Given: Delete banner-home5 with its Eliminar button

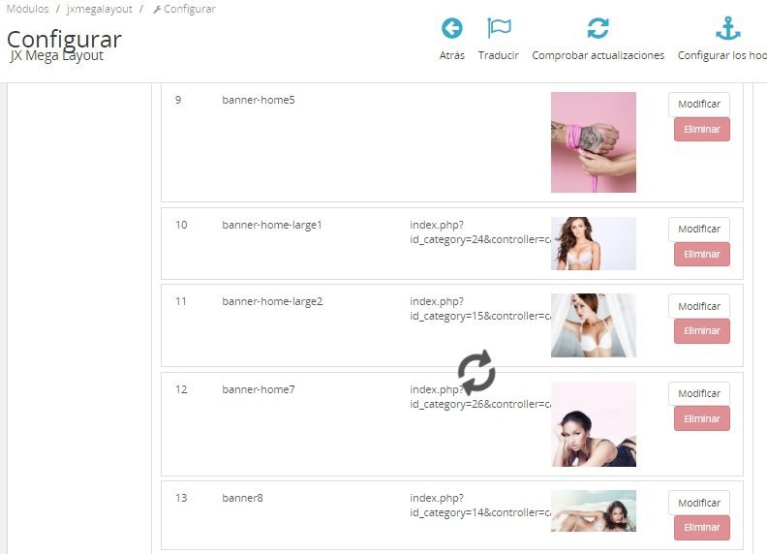Looking at the screenshot, I should [x=701, y=129].
